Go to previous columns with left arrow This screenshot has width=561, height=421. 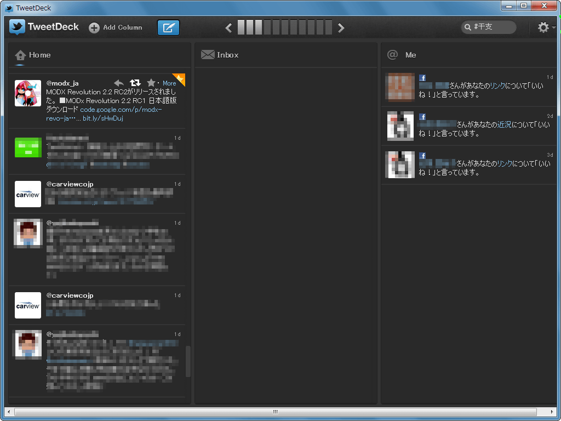(x=228, y=27)
